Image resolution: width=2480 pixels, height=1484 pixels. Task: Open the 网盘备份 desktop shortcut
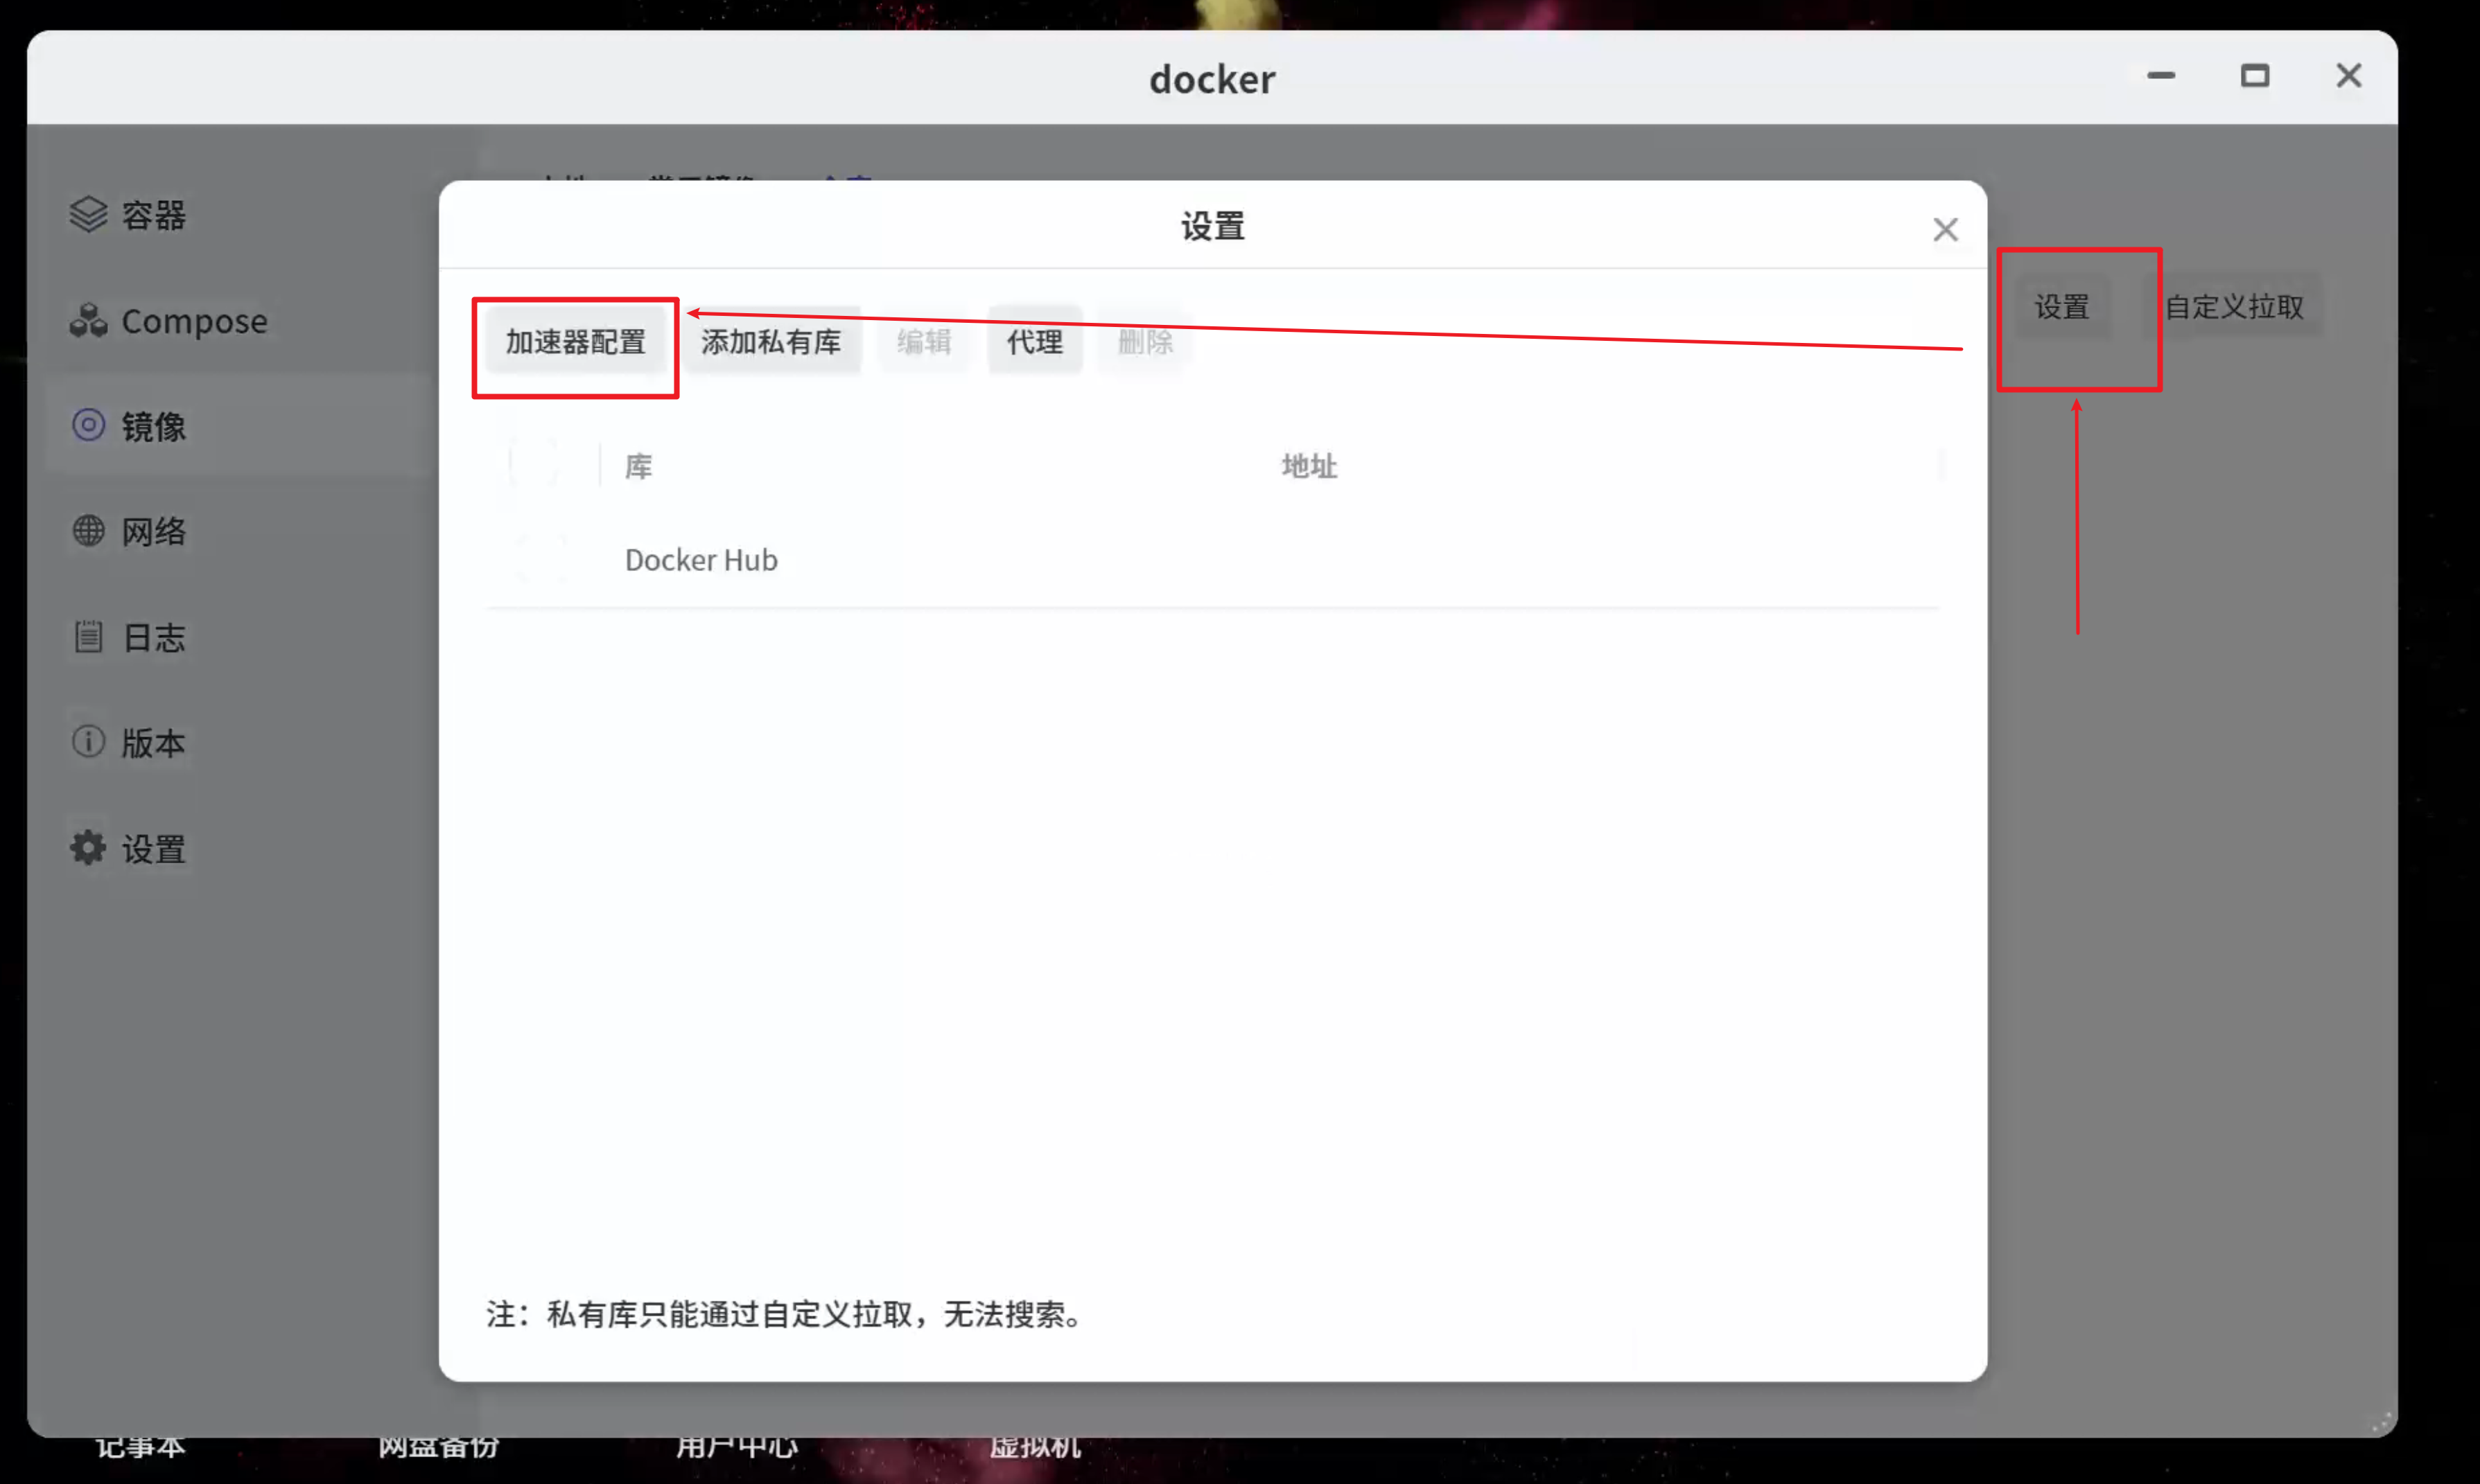pos(438,1448)
